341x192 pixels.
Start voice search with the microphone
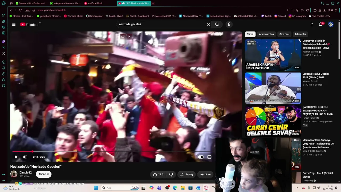229,24
